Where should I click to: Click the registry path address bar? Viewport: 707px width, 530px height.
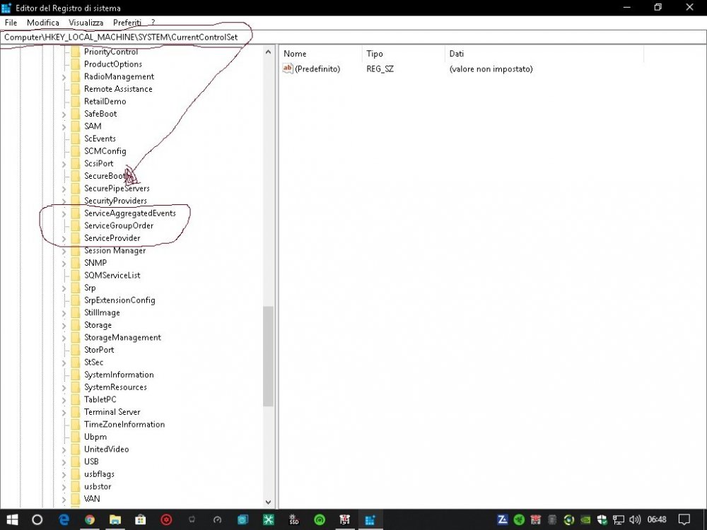tap(353, 37)
